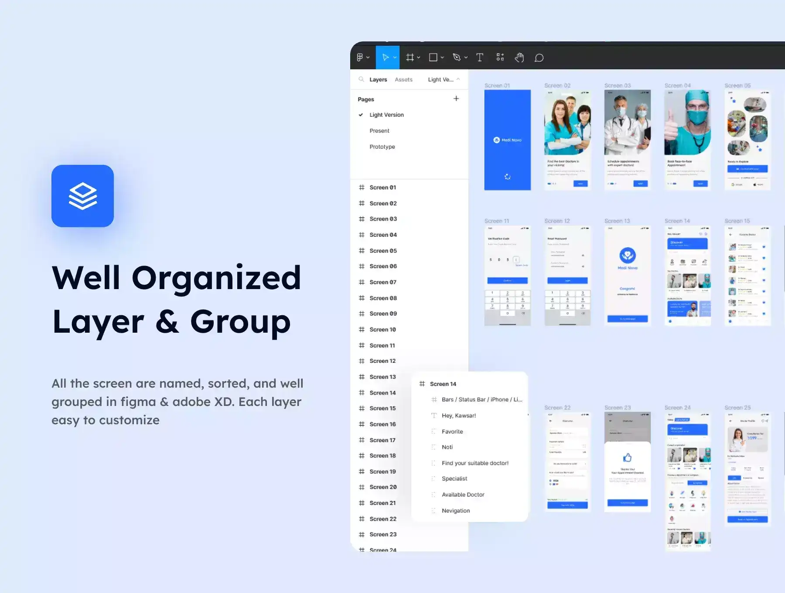Open the Figma main menu icon

click(360, 58)
